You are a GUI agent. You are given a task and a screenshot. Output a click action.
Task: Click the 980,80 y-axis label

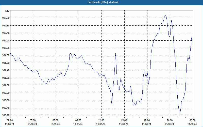6,93
